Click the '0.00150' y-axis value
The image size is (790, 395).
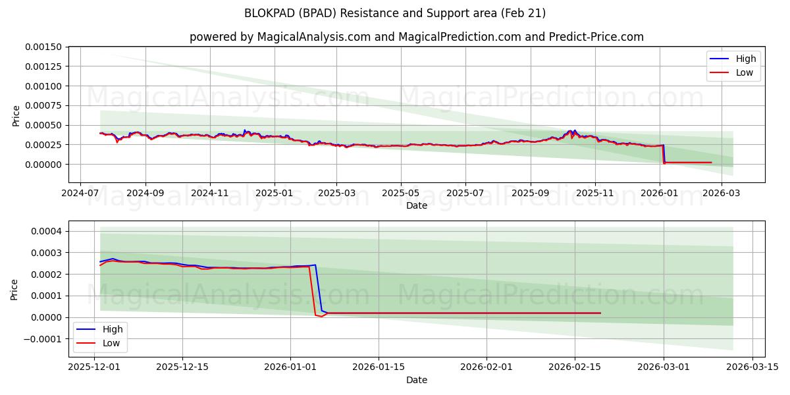coord(44,47)
